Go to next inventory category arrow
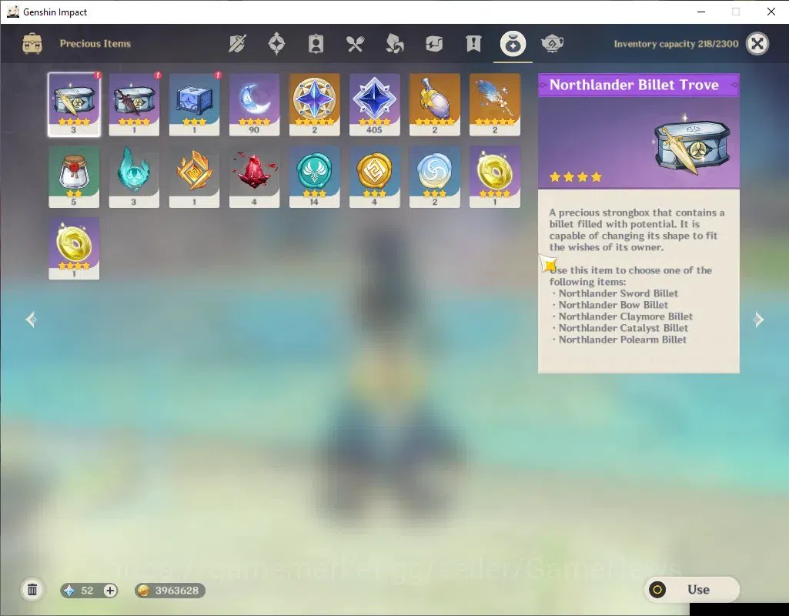Screen dimensions: 789x616 (x=757, y=320)
